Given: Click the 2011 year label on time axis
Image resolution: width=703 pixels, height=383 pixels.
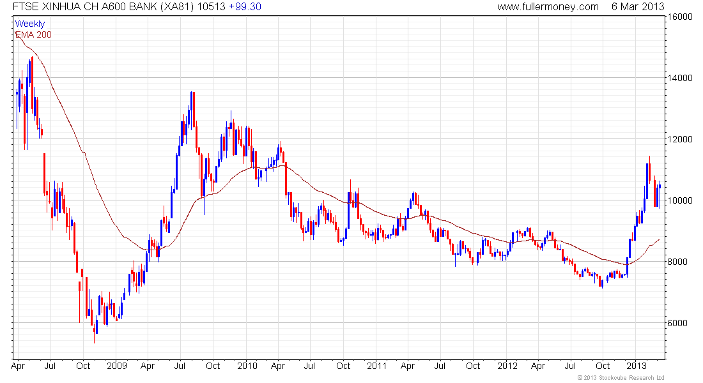Looking at the screenshot, I should tap(376, 366).
